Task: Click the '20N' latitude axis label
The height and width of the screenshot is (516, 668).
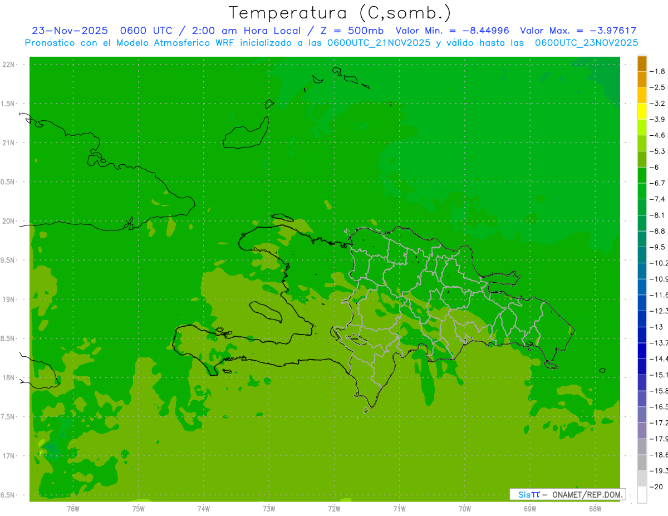Action: pyautogui.click(x=9, y=221)
